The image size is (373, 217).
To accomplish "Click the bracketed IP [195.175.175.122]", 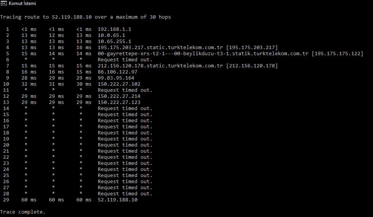I will click(337, 54).
